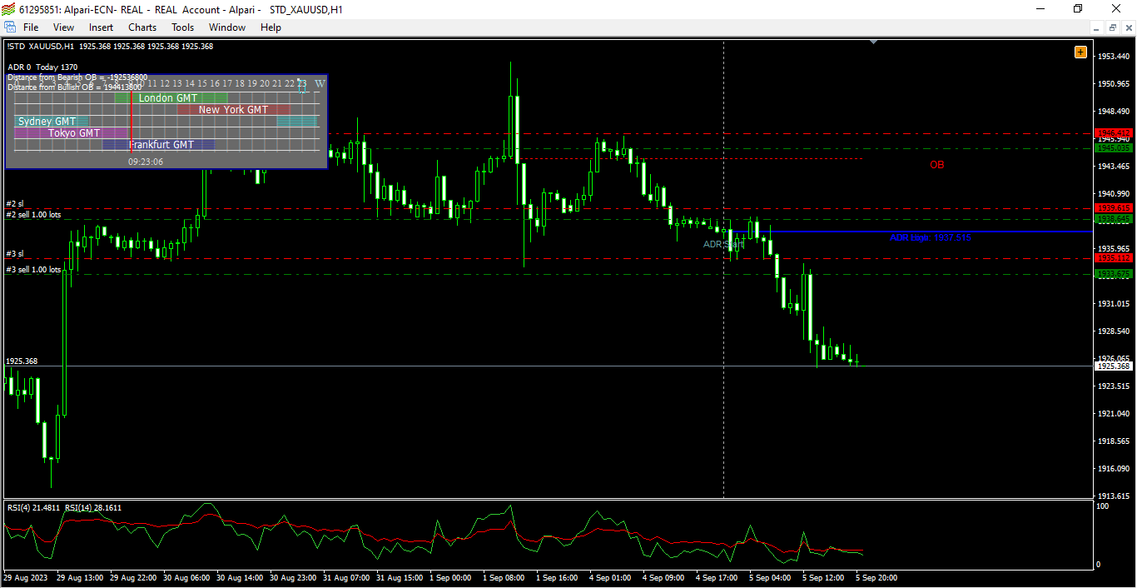Minimize the chart child window
This screenshot has height=588, width=1137.
coord(1098,27)
